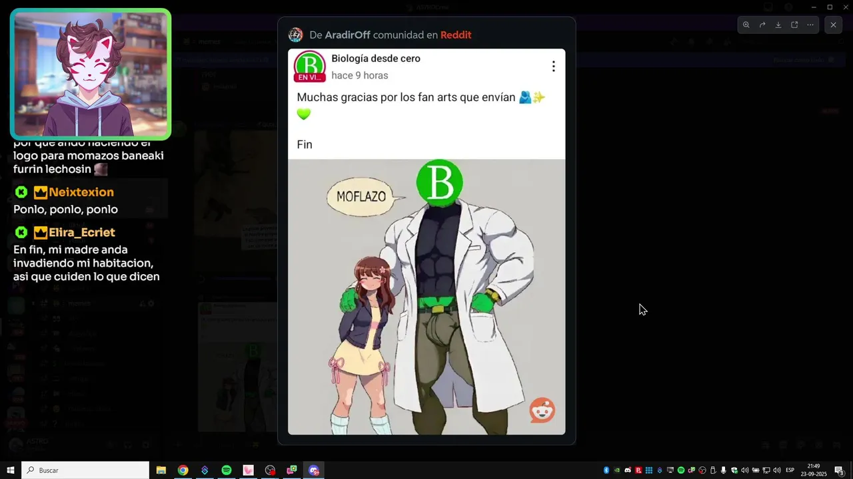The image size is (853, 479).
Task: Click the green badge beside Neixtexion
Action: (21, 192)
